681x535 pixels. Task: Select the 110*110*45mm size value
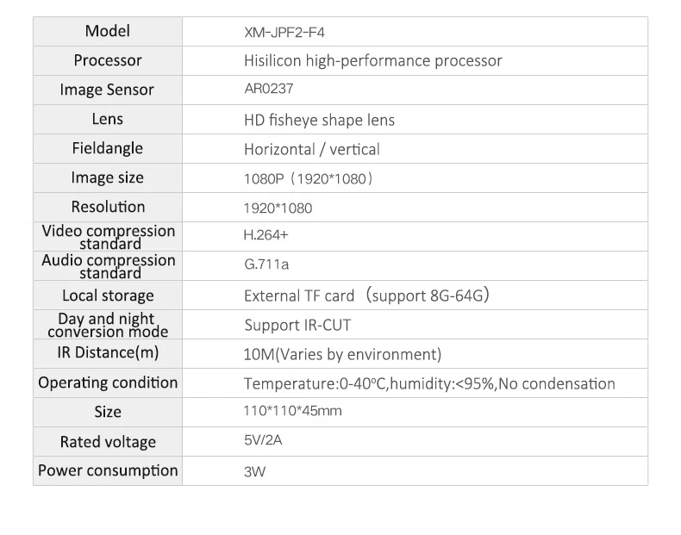tap(293, 411)
